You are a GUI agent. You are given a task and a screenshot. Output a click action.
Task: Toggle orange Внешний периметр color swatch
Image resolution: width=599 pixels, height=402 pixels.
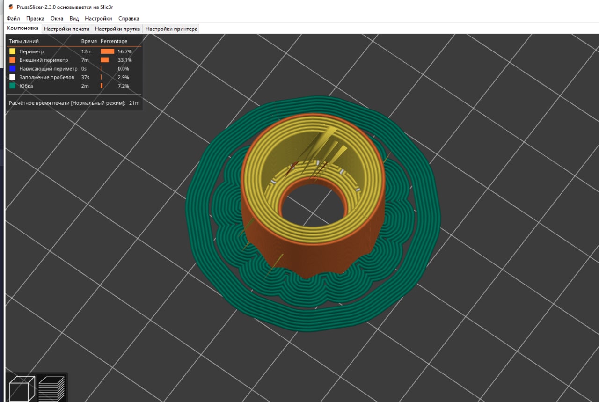pos(13,60)
